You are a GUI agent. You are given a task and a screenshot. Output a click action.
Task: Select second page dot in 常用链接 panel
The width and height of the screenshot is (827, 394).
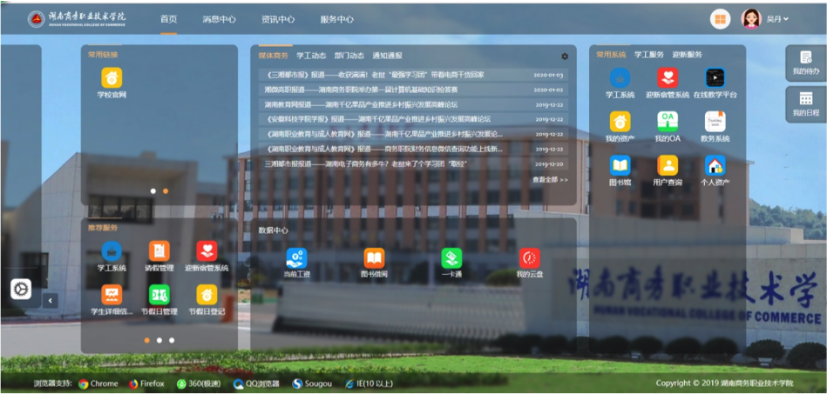tap(166, 190)
